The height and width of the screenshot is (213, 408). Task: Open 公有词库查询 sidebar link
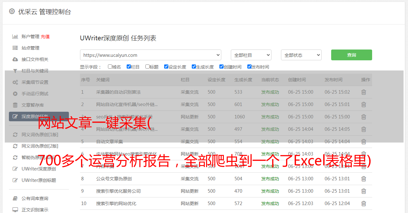point(35,198)
